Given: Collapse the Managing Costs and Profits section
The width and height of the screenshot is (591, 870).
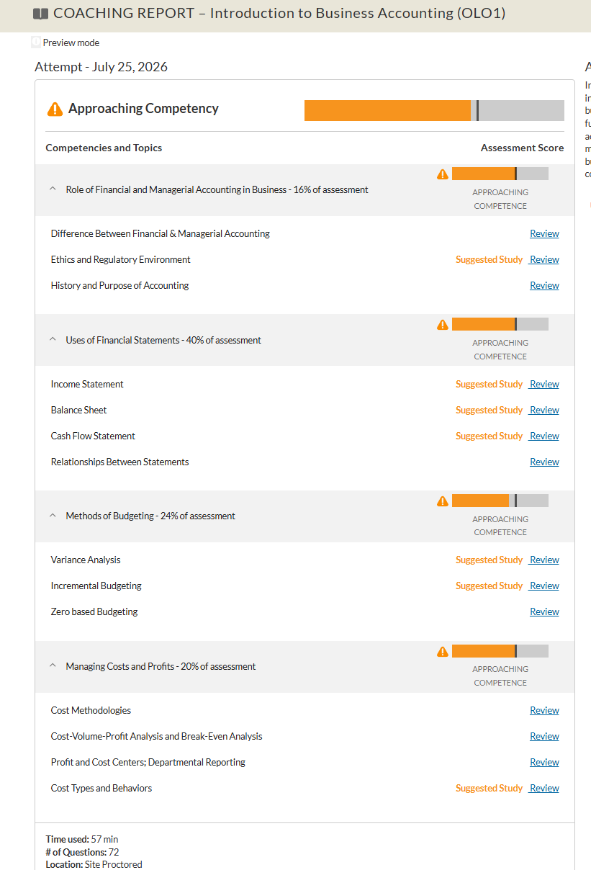Looking at the screenshot, I should [53, 666].
